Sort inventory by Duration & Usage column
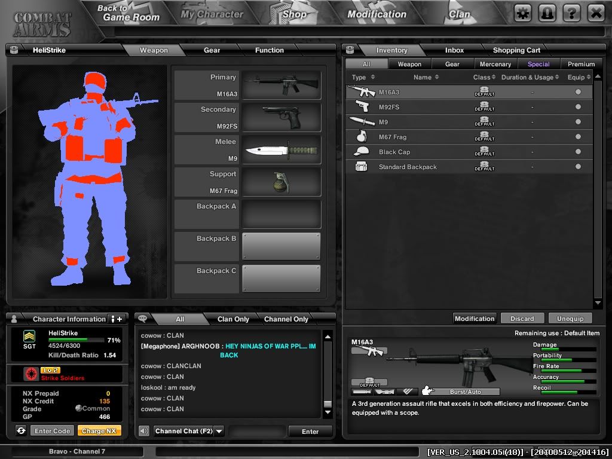The height and width of the screenshot is (459, 612). pyautogui.click(x=530, y=77)
